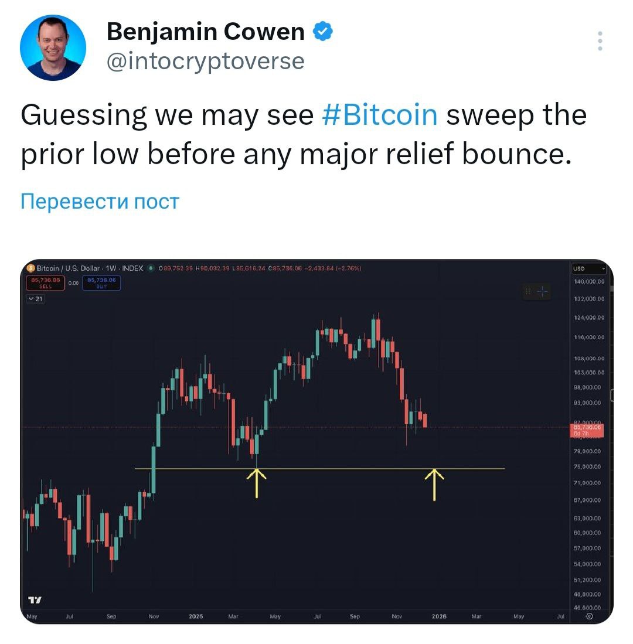Open Benjamin Cowen's profile picture
This screenshot has width=633, height=644.
(x=53, y=47)
